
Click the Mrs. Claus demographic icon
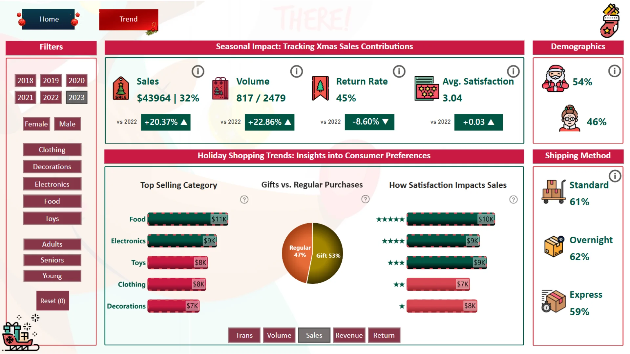[570, 118]
